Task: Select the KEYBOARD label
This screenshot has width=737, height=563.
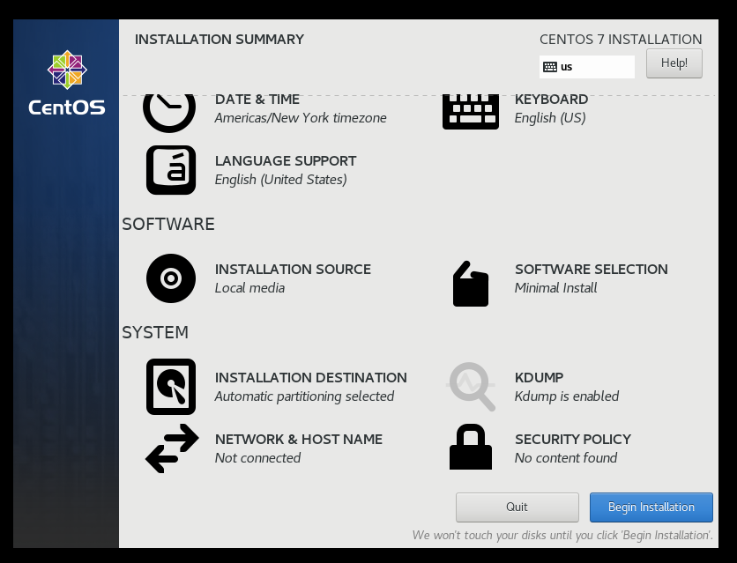Action: point(551,100)
